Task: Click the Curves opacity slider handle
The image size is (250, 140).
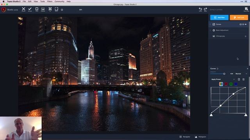Action: click(x=224, y=74)
